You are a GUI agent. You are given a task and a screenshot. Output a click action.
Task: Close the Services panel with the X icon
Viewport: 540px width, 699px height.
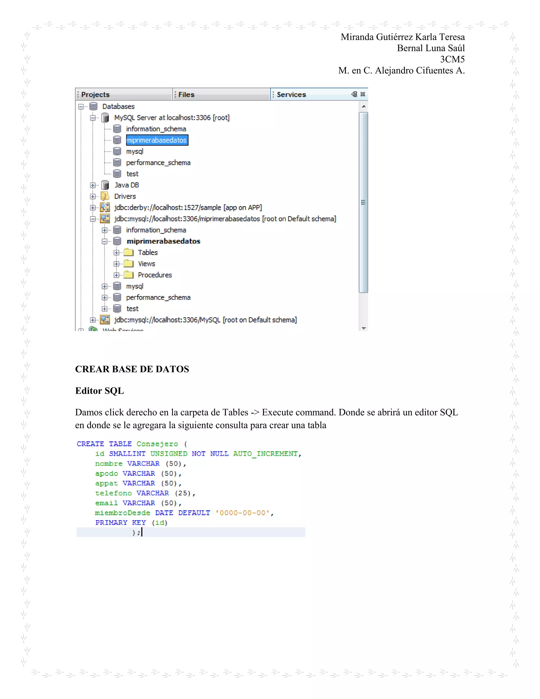(363, 94)
